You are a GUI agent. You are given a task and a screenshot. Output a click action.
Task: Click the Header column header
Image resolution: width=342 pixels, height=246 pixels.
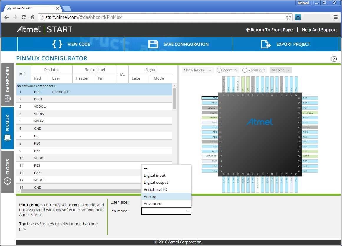pos(84,78)
